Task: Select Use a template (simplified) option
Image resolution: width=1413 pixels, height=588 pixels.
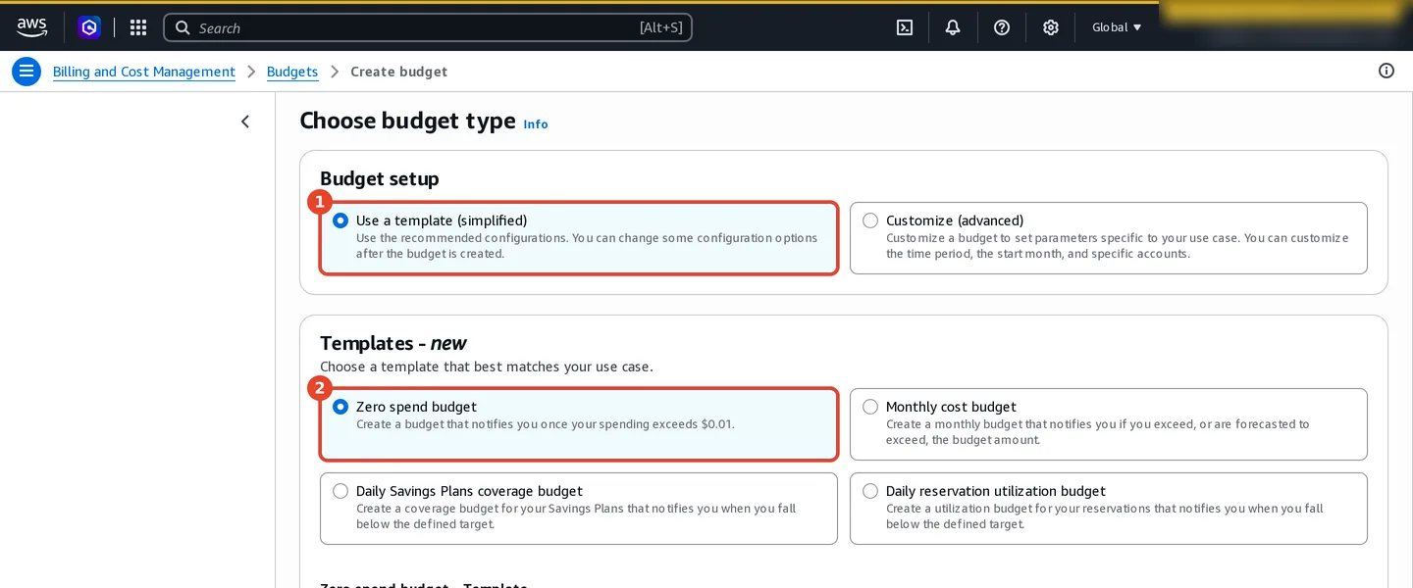Action: (x=579, y=238)
